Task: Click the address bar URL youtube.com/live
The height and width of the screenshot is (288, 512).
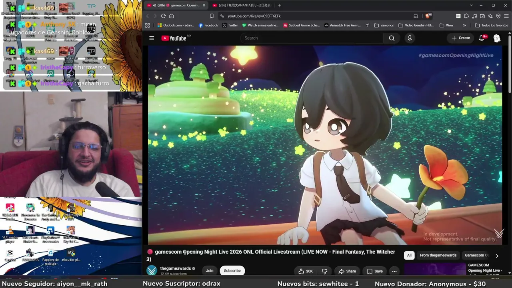Action: [x=254, y=16]
